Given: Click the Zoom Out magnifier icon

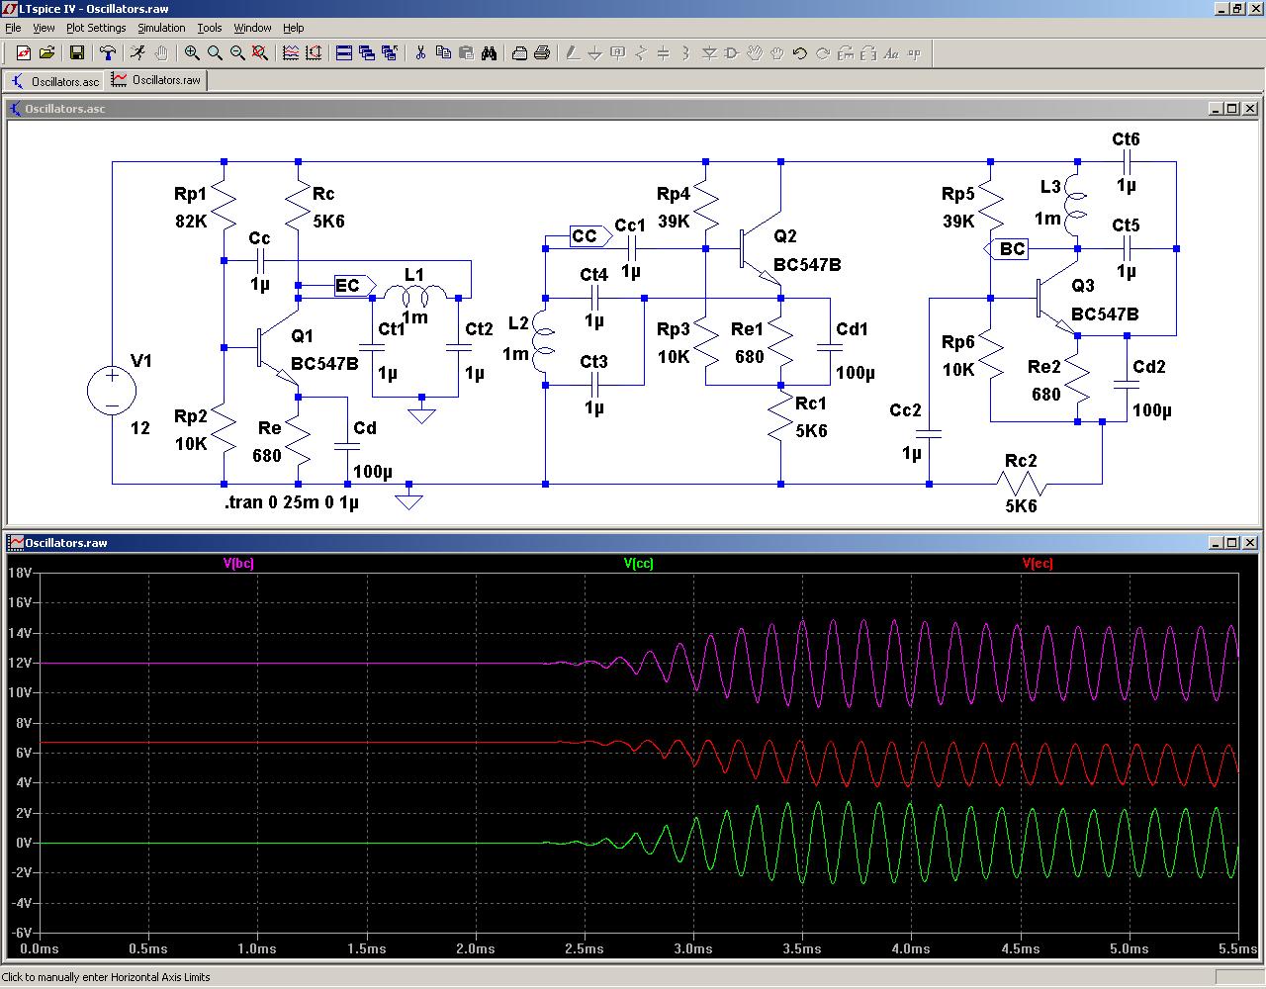Looking at the screenshot, I should [237, 53].
